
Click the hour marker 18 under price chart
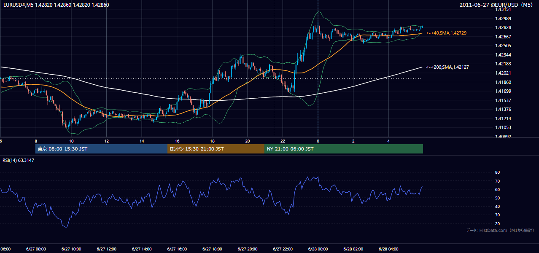tap(212, 141)
